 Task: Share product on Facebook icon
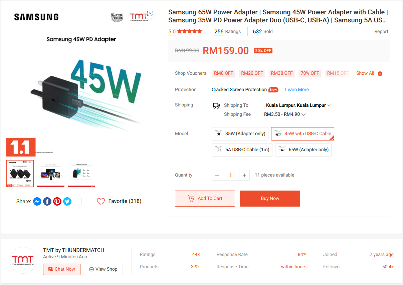[47, 201]
